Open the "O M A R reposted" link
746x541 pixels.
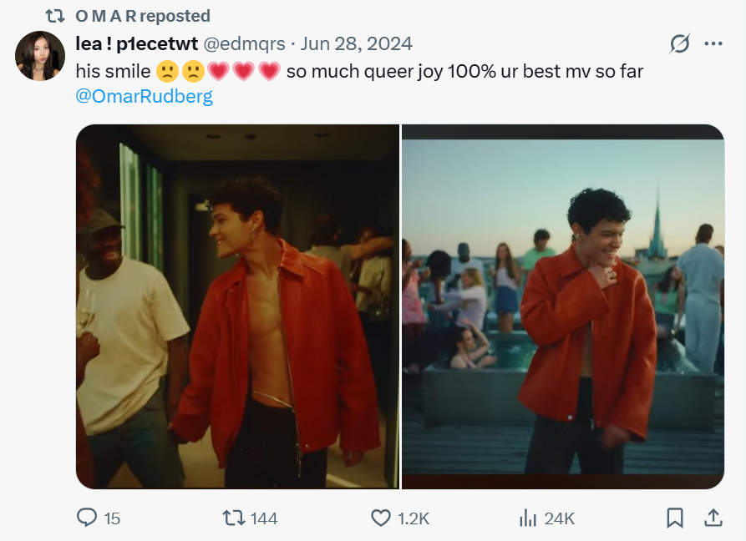143,16
